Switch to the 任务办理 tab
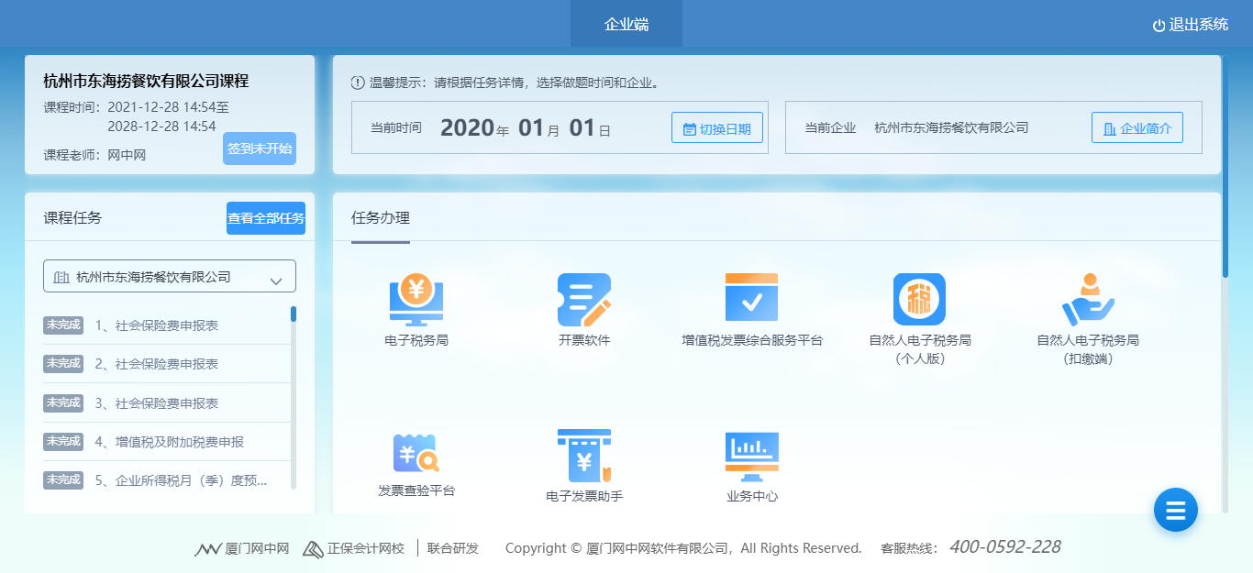1253x573 pixels. [x=381, y=218]
